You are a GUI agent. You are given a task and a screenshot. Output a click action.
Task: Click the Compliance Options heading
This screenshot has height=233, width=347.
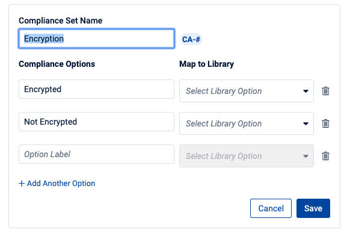click(57, 64)
